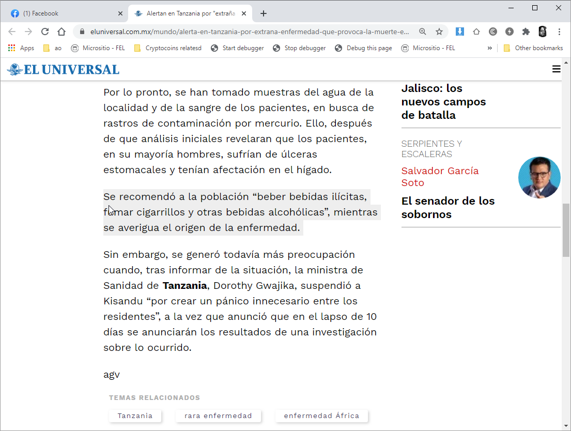Open the Other bookmarks folder
Screen dimensions: 571x431
click(x=533, y=48)
